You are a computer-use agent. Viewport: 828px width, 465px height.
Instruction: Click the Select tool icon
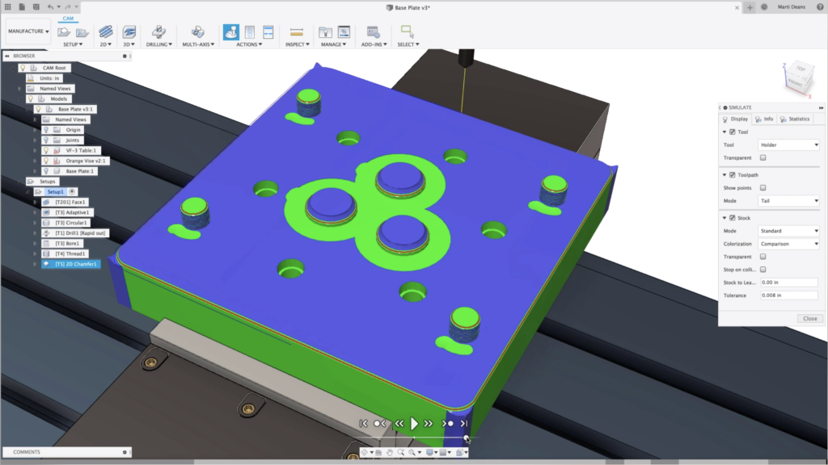(x=408, y=31)
